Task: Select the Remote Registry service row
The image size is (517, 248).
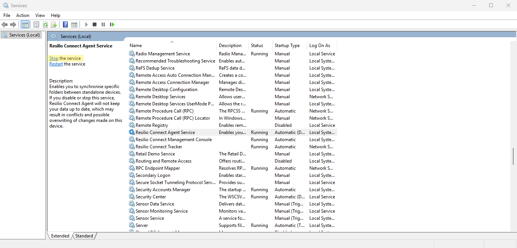Action: [x=152, y=125]
